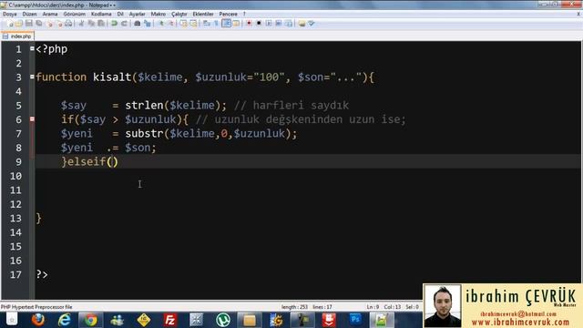Click the Redo arrow icon

[x=124, y=24]
